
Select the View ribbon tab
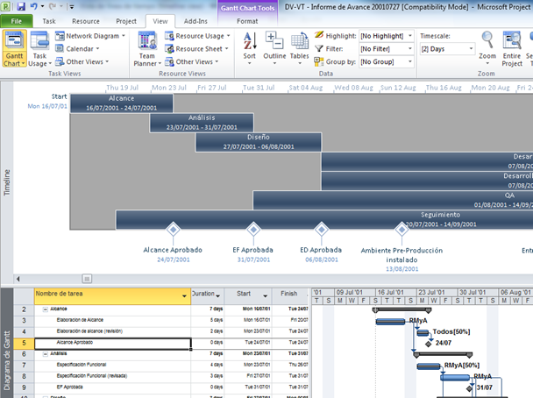click(x=160, y=21)
